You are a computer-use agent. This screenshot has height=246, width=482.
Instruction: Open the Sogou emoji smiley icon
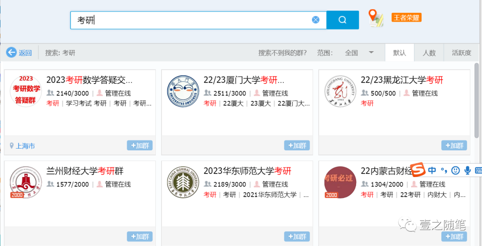[x=456, y=170]
